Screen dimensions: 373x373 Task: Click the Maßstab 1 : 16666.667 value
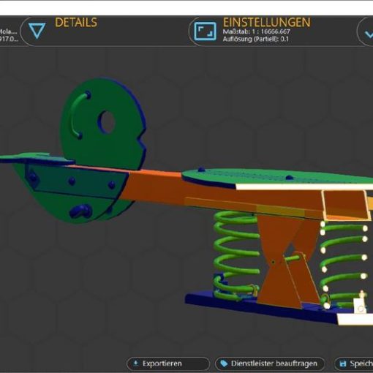click(256, 31)
